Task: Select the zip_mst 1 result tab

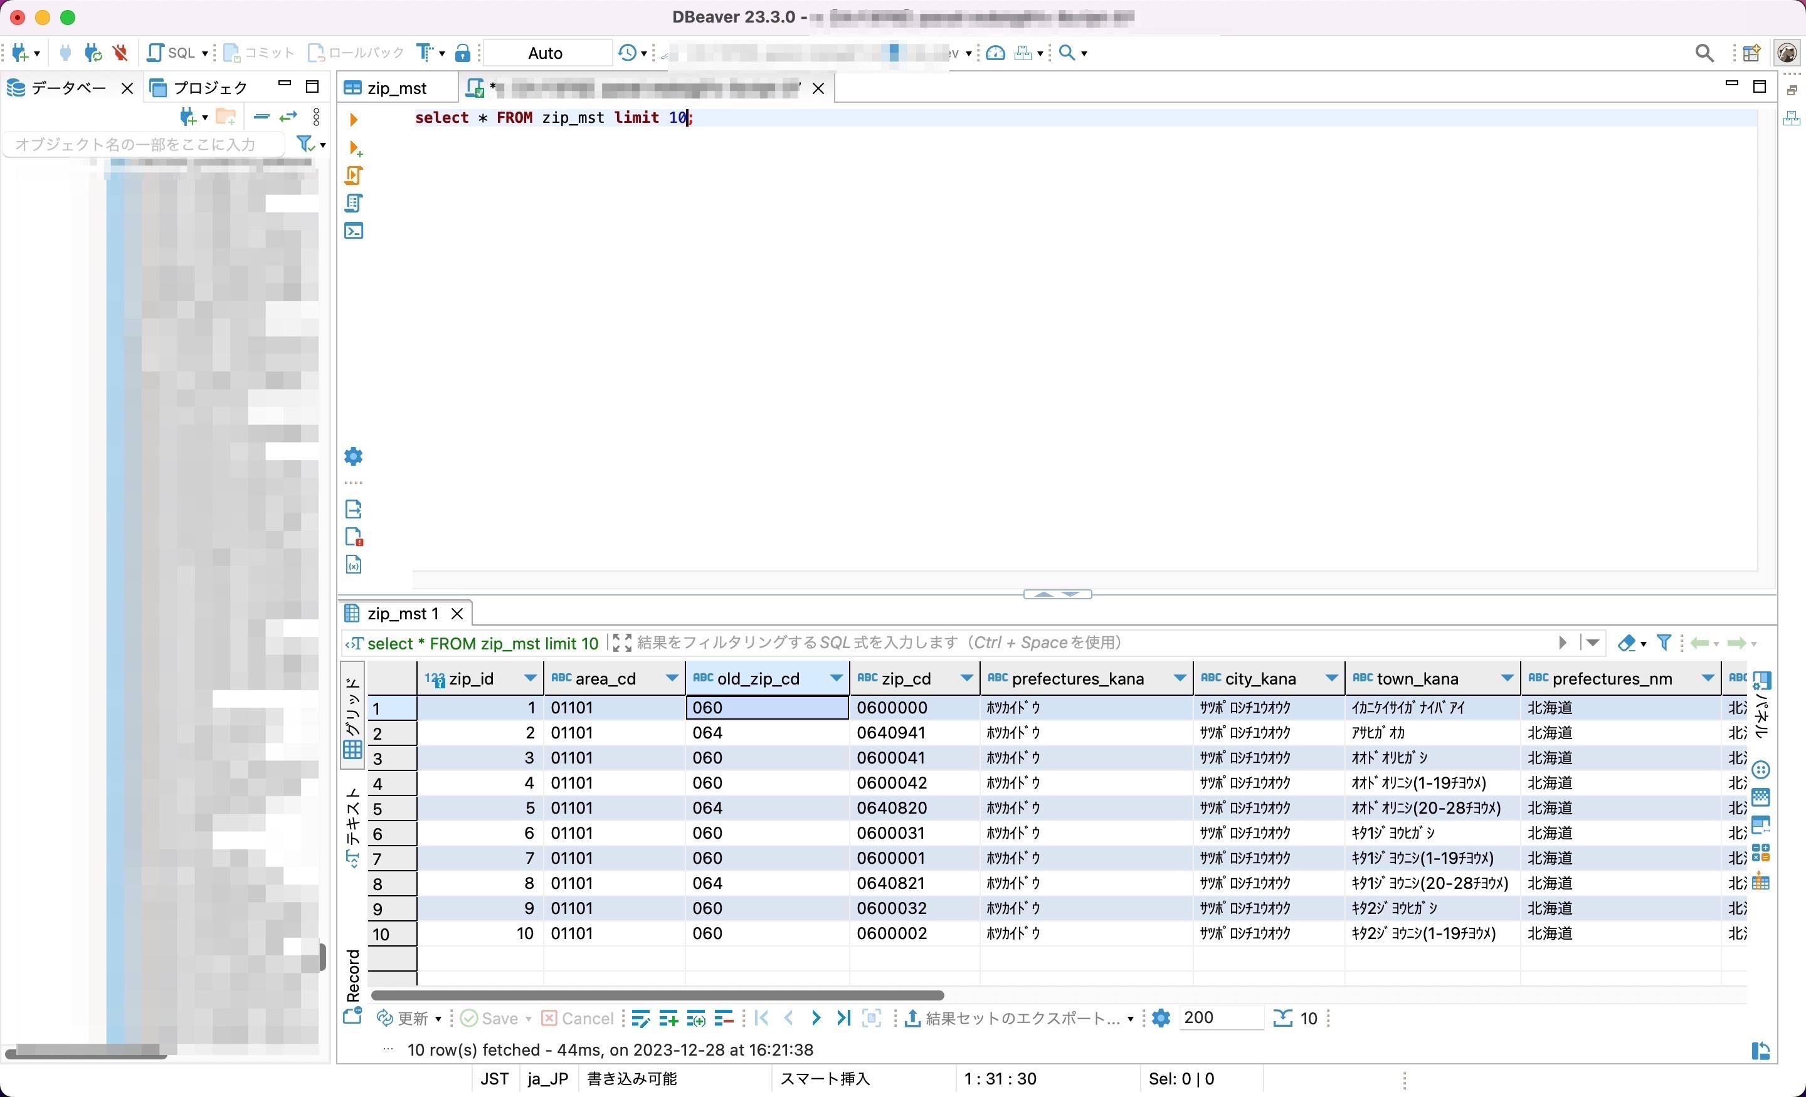Action: 402,613
